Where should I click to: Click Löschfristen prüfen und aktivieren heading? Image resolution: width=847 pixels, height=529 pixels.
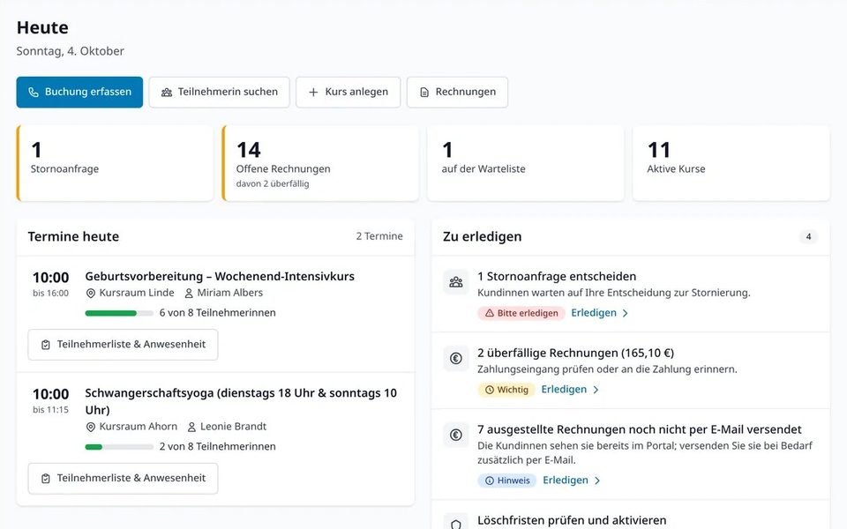click(x=572, y=521)
